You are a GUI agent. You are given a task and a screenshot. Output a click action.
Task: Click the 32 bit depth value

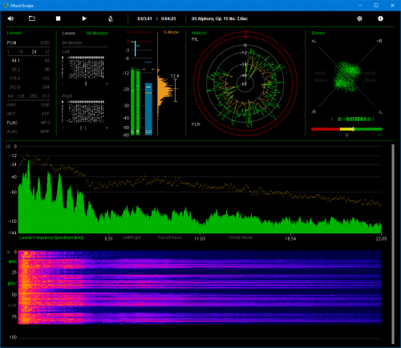47,51
